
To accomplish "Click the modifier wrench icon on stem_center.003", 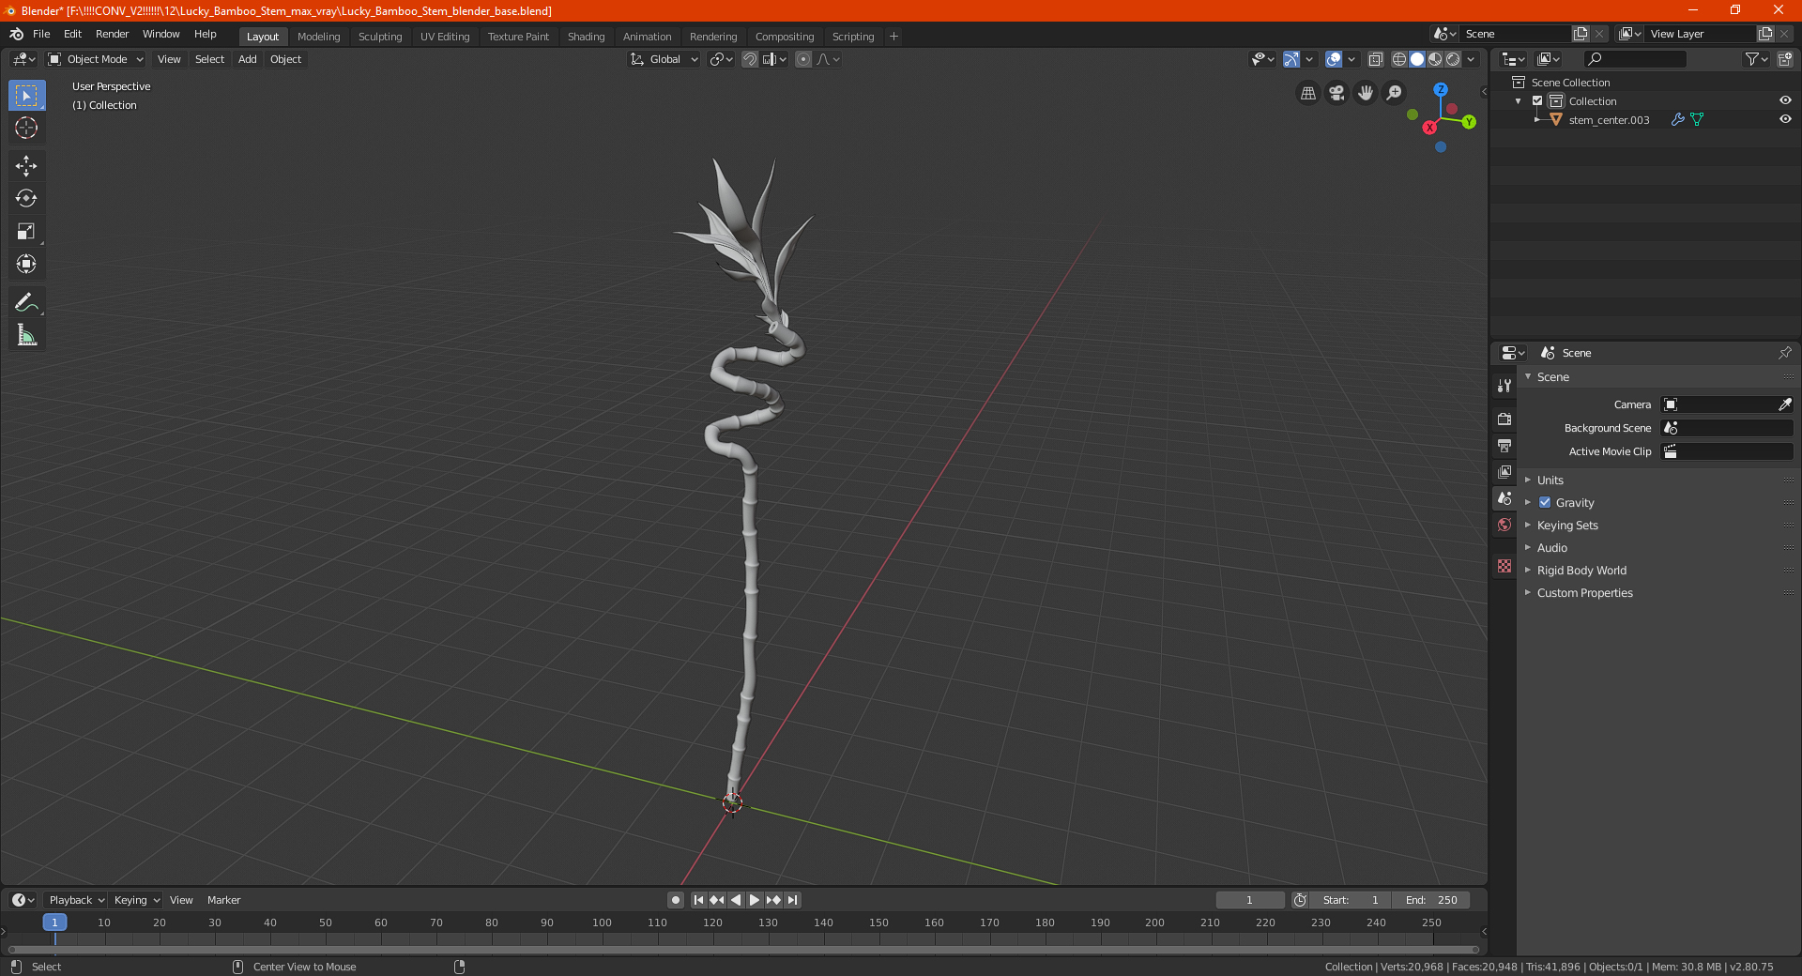I will [1678, 119].
